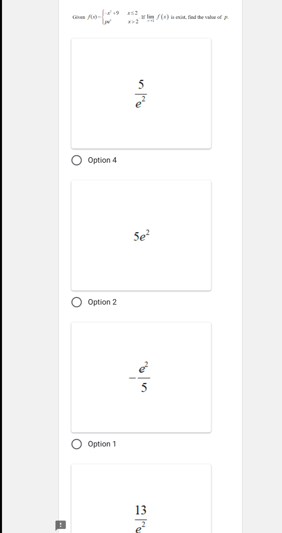Screen dimensions: 282x533
Task: Select the Option 1 radio button
Action: click(x=76, y=444)
